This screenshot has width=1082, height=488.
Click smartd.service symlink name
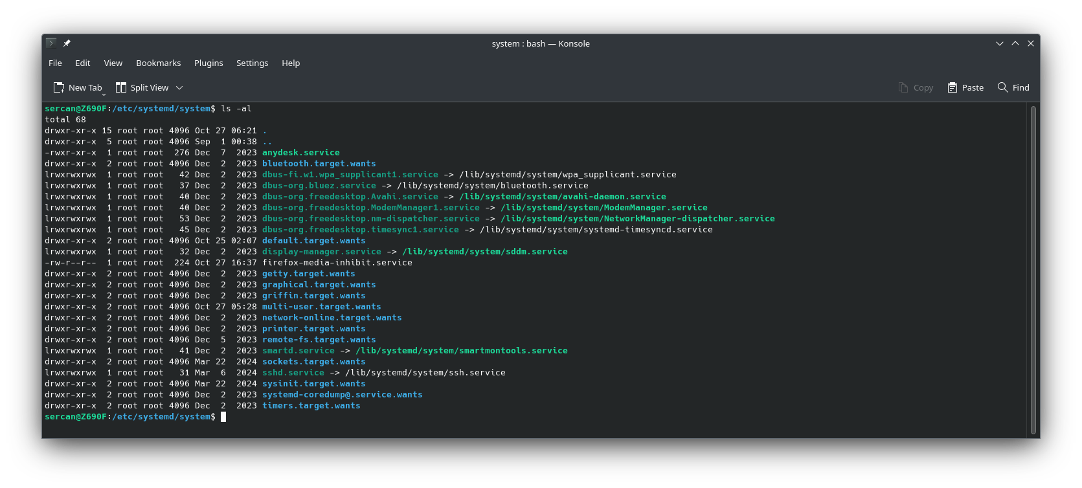(x=299, y=351)
